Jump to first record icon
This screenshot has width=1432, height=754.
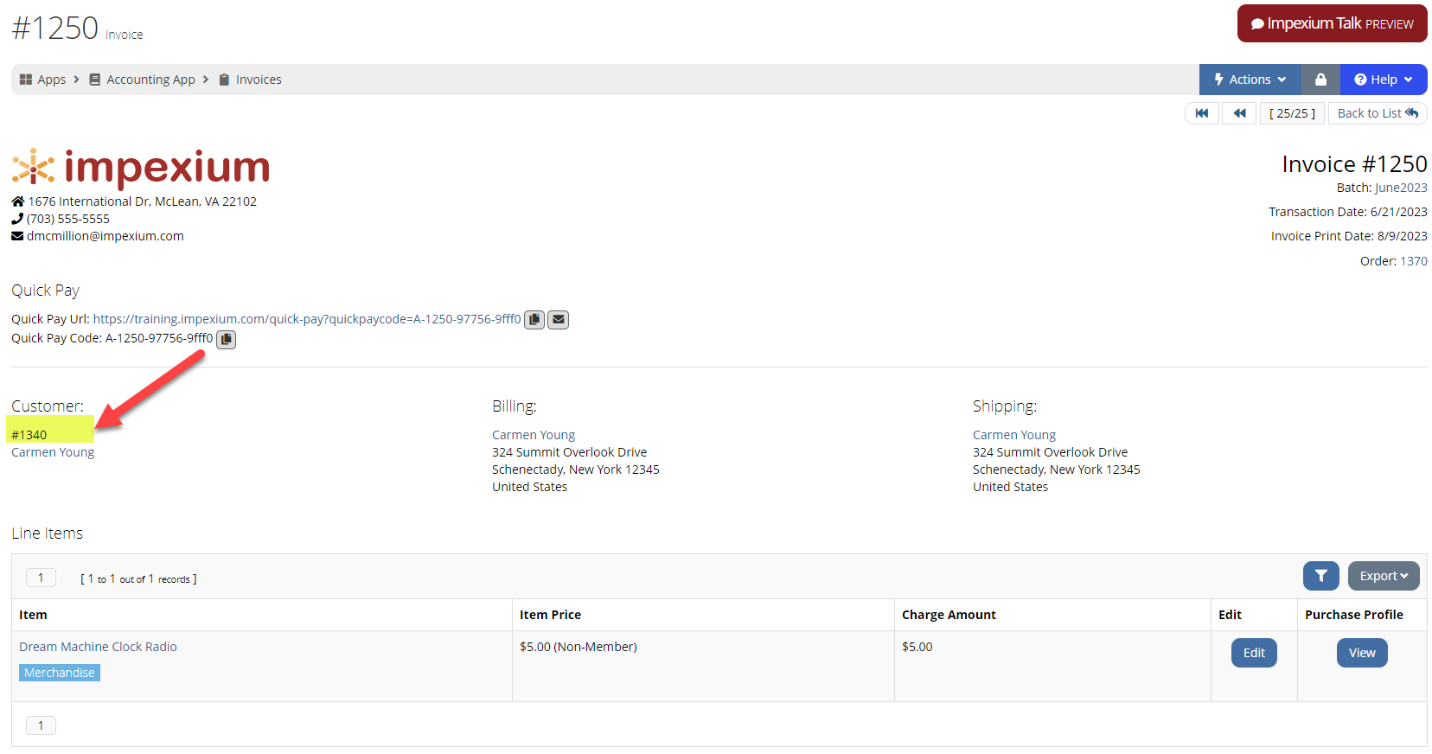click(1202, 113)
